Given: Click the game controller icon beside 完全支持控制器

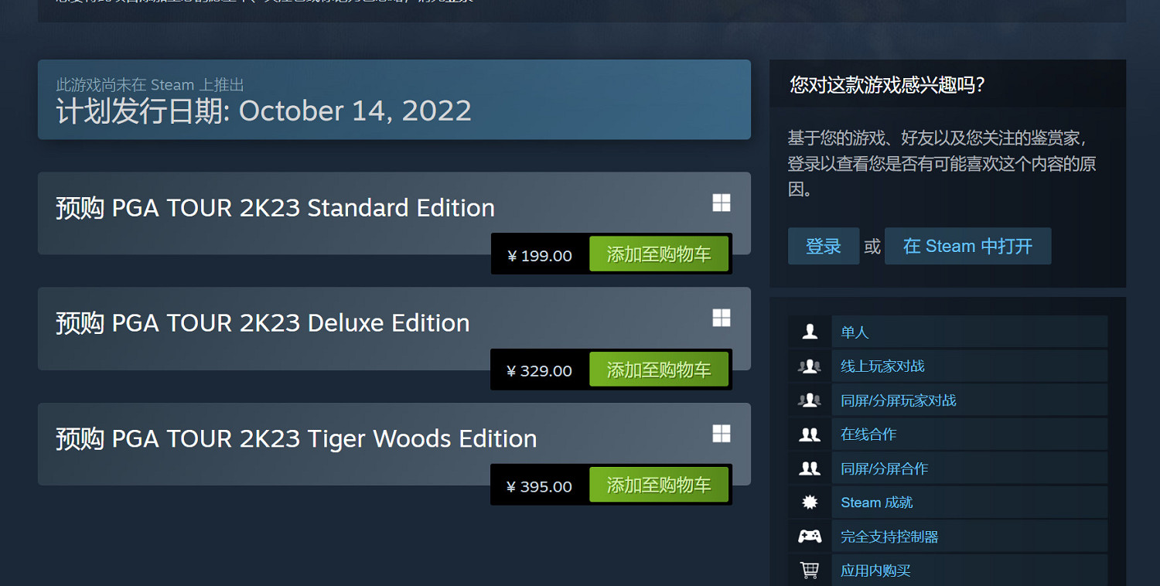Looking at the screenshot, I should pyautogui.click(x=809, y=536).
